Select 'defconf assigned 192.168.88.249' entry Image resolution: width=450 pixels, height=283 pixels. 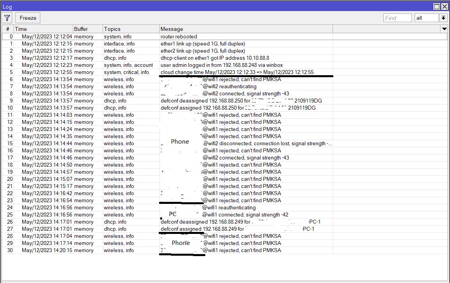pos(224,229)
